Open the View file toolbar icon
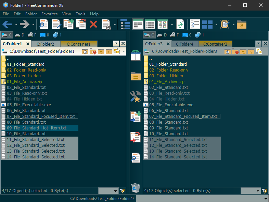The height and width of the screenshot is (202, 269). [44, 25]
